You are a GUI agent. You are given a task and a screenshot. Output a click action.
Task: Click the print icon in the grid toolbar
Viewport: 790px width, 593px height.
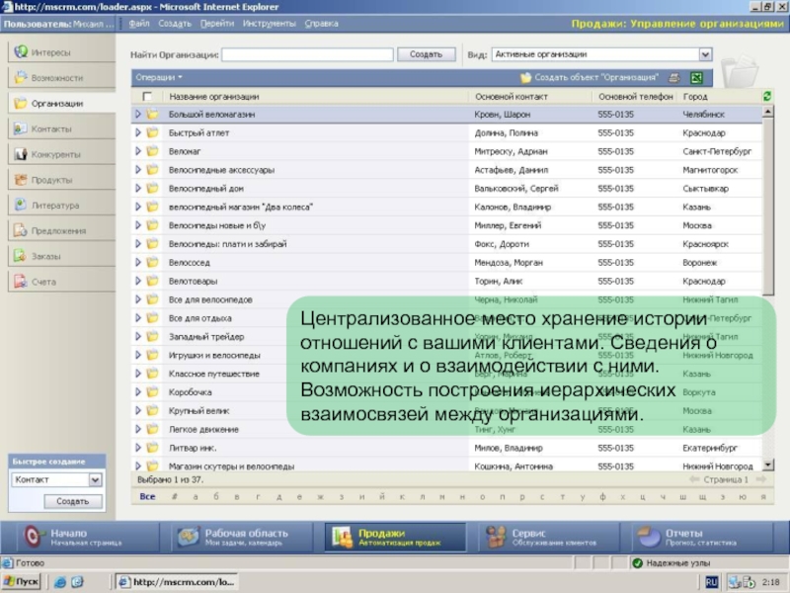point(674,78)
